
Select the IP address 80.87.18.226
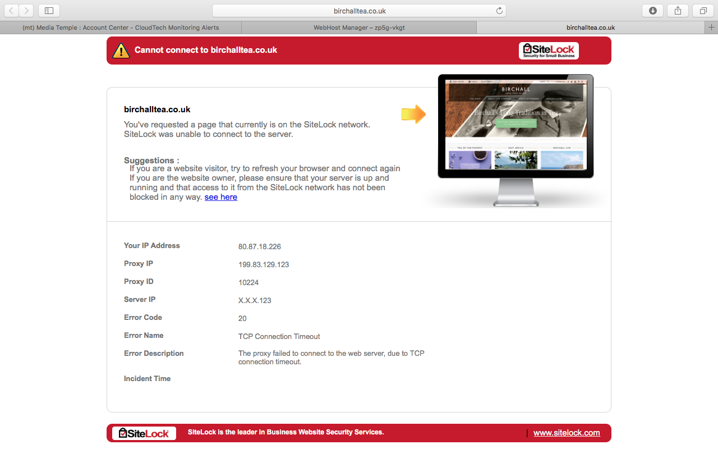pos(260,246)
